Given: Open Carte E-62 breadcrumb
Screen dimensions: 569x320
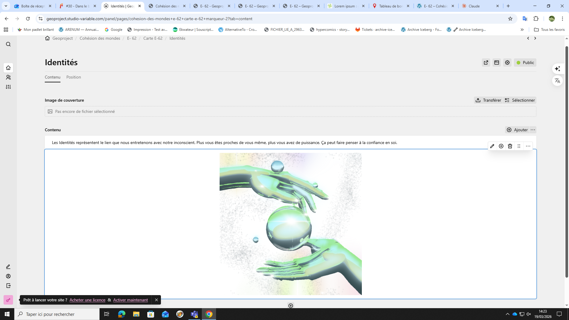Looking at the screenshot, I should pyautogui.click(x=153, y=38).
